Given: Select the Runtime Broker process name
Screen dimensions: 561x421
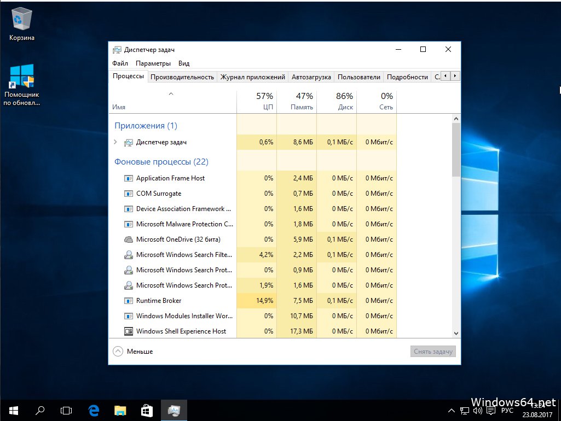Looking at the screenshot, I should [159, 301].
